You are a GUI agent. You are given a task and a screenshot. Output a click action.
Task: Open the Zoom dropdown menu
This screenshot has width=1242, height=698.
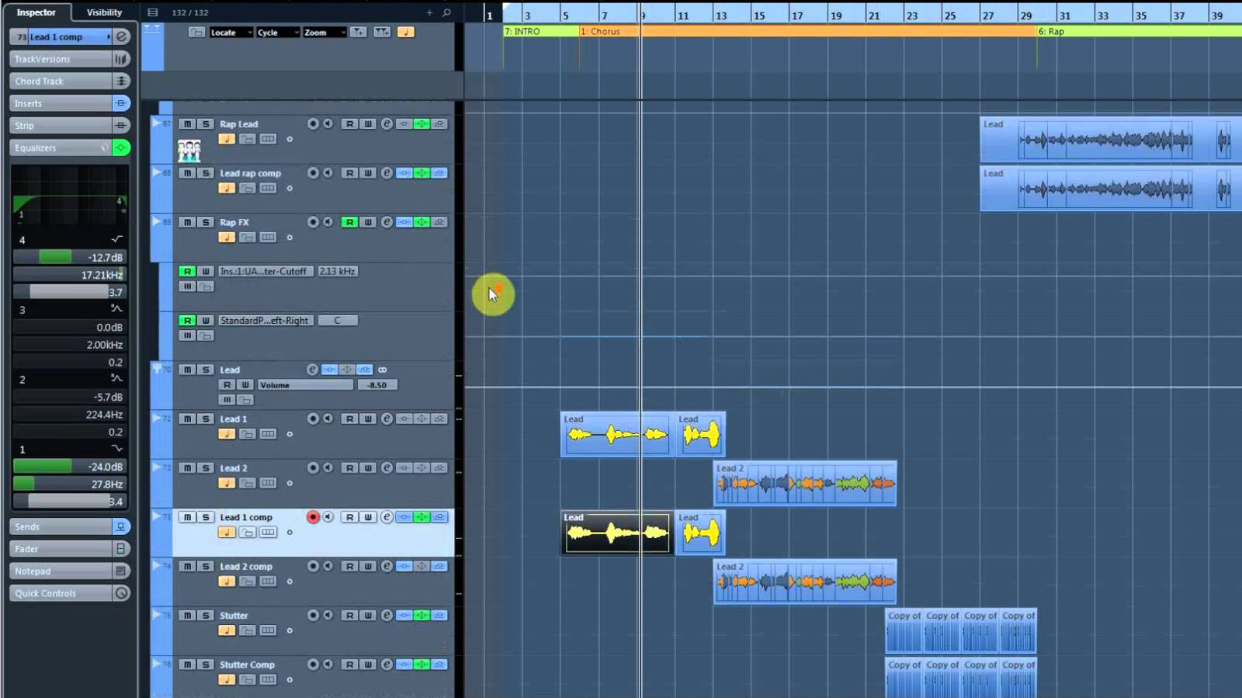click(x=324, y=33)
